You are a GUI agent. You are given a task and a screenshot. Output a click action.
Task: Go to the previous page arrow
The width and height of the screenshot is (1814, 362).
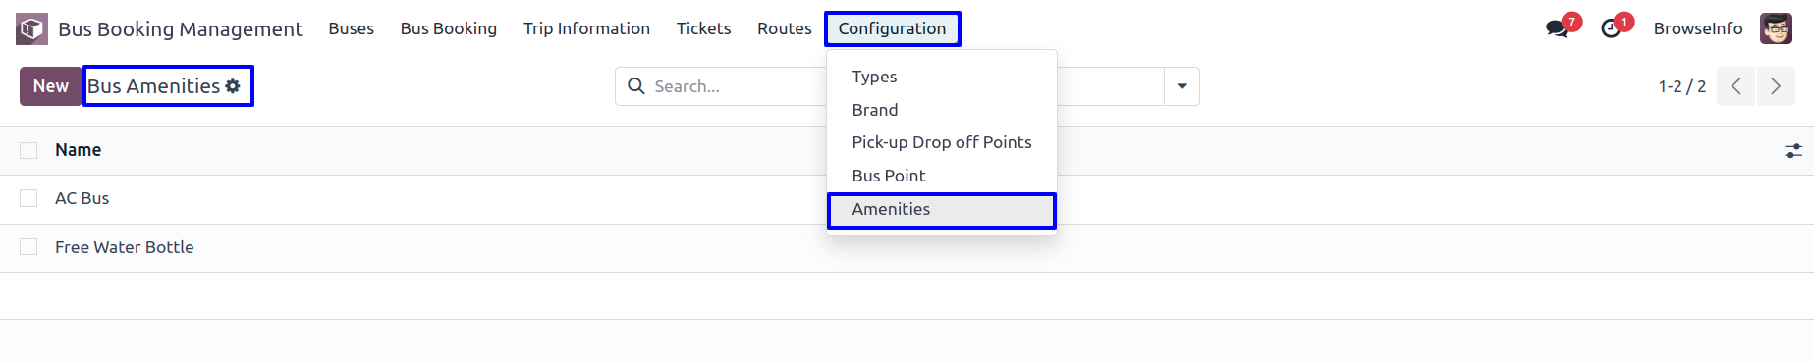pyautogui.click(x=1736, y=86)
